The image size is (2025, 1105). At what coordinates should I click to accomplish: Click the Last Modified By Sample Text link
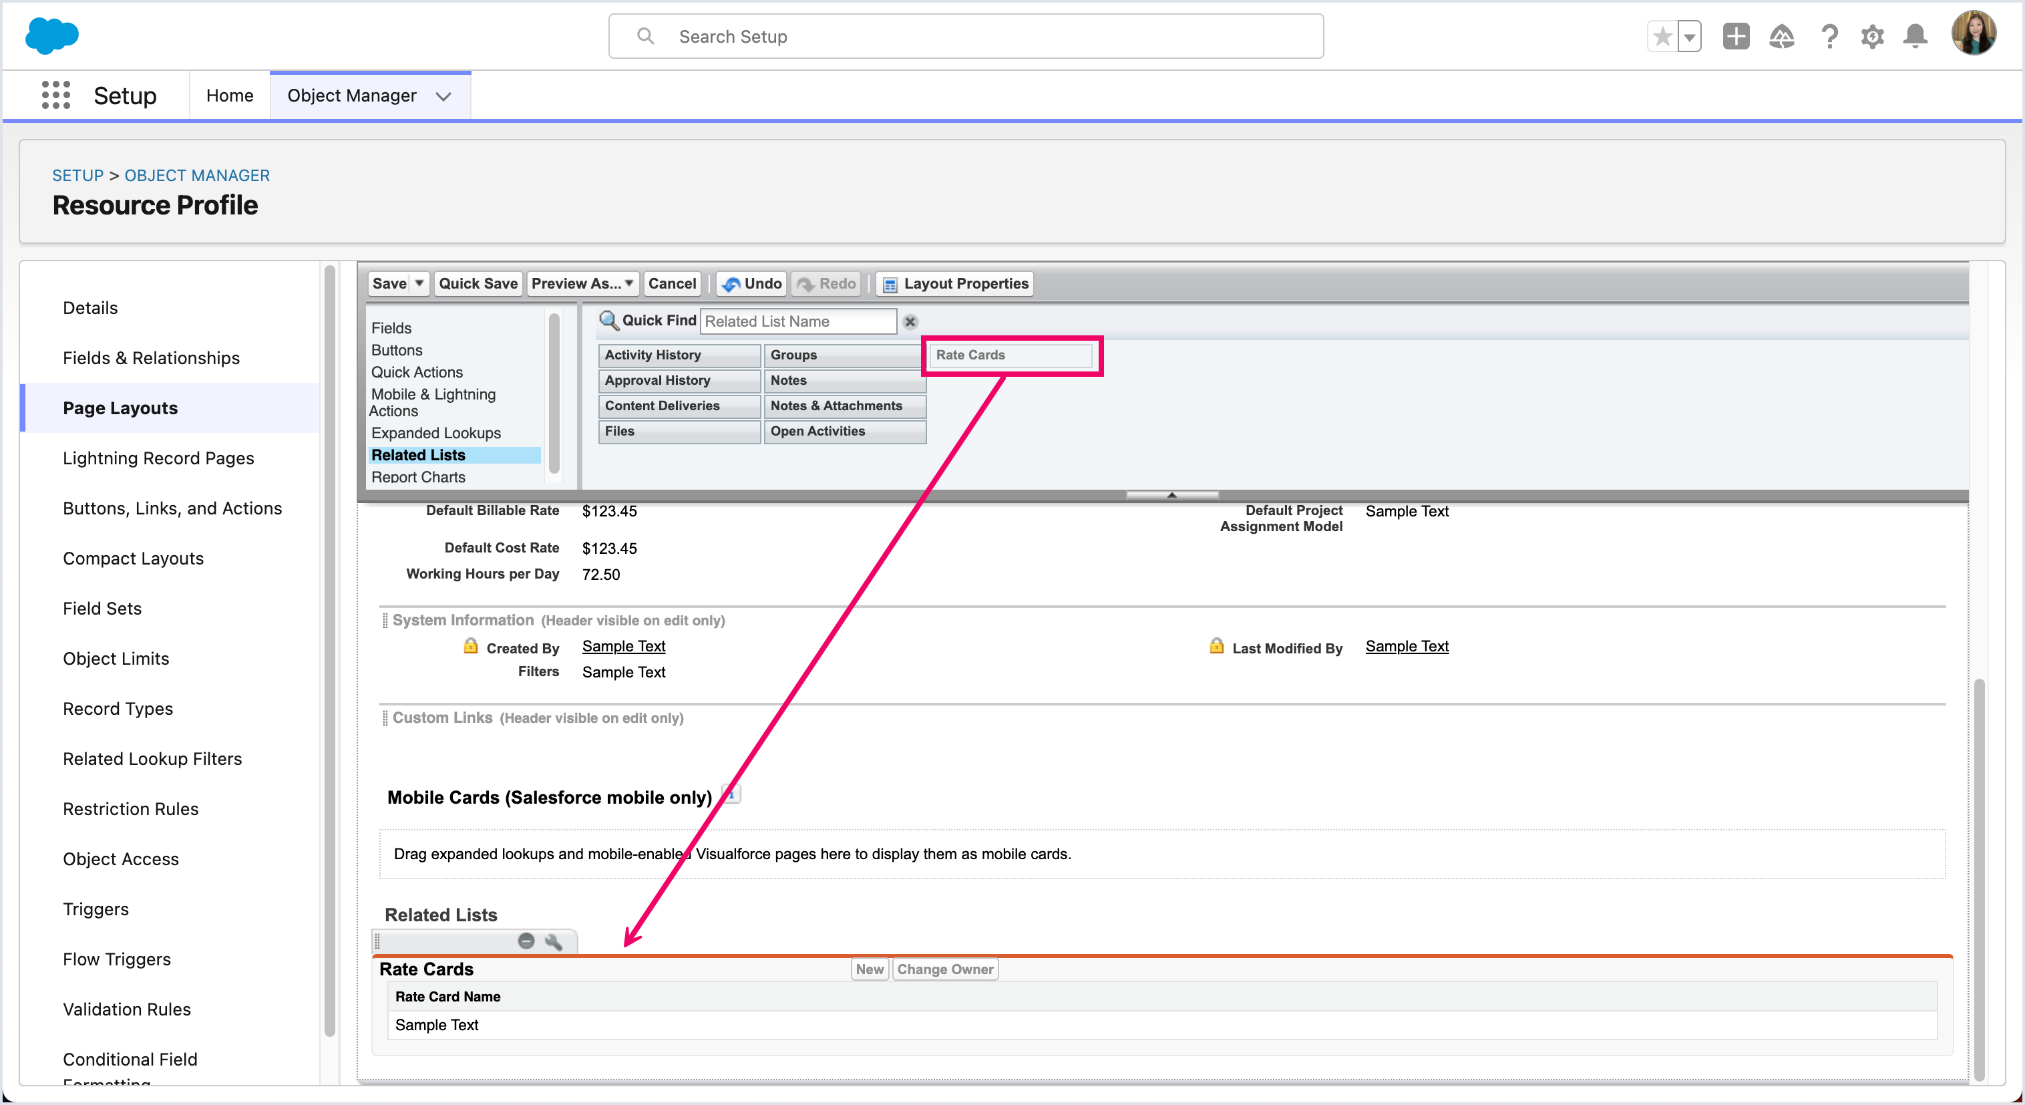pos(1407,646)
